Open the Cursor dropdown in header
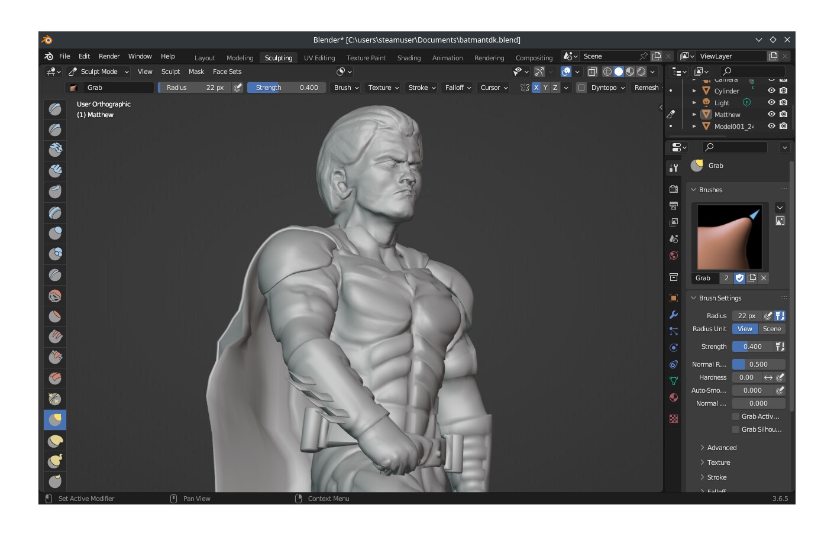Image resolution: width=834 pixels, height=550 pixels. (494, 88)
